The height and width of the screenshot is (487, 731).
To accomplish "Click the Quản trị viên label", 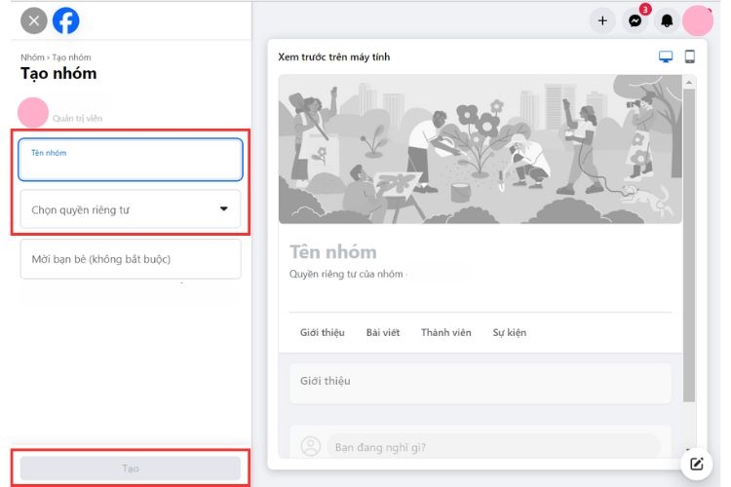I will [77, 119].
